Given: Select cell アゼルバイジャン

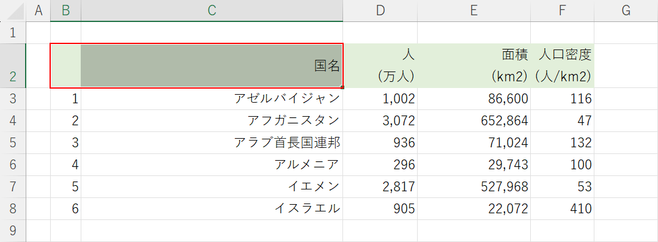Looking at the screenshot, I should tap(212, 99).
